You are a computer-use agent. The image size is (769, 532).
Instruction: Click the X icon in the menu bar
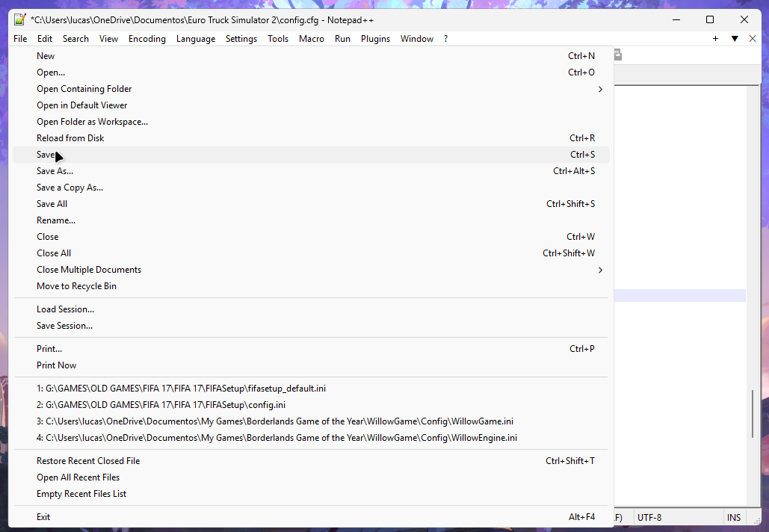pyautogui.click(x=753, y=39)
